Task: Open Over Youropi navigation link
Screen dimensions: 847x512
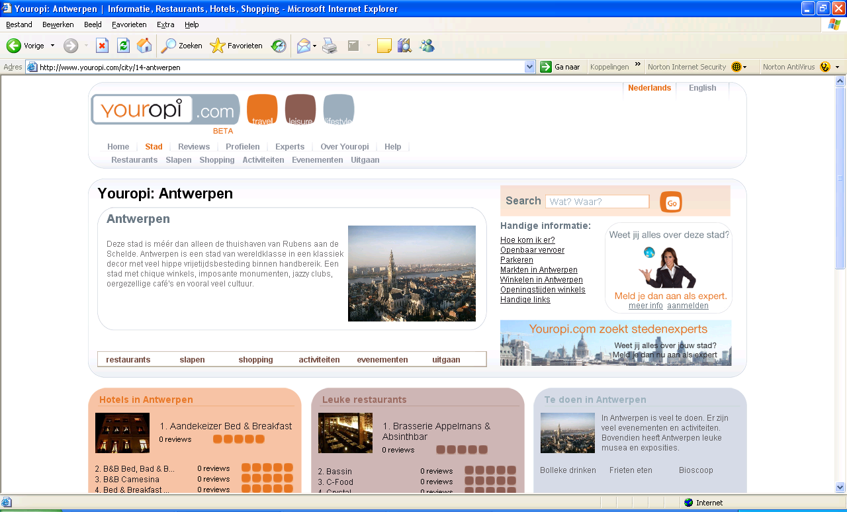Action: click(345, 147)
